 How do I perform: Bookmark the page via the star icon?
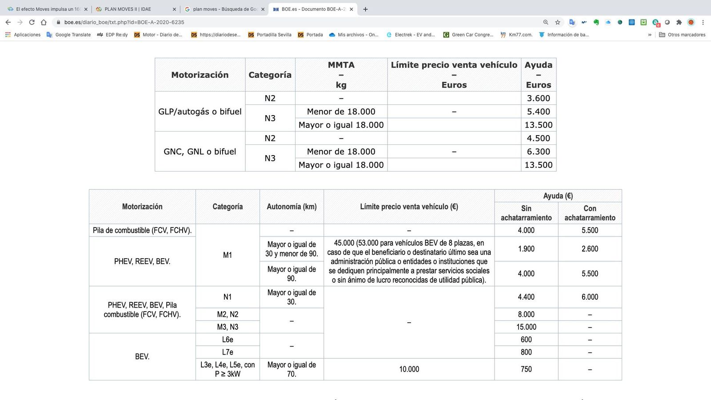pos(557,22)
